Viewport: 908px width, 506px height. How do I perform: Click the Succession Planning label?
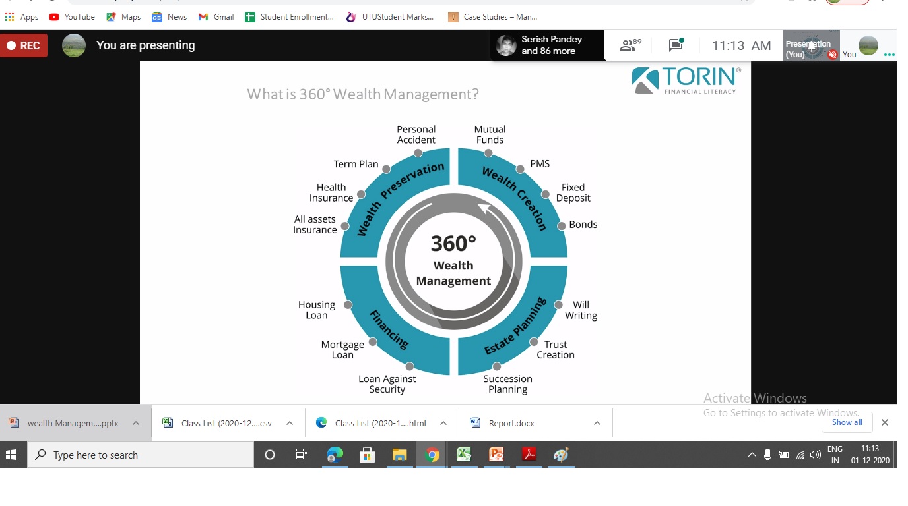pyautogui.click(x=507, y=383)
